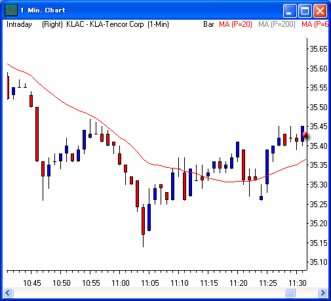Click the 10:55 time axis label
Viewport: 331px width, 301px height.
pyautogui.click(x=91, y=283)
